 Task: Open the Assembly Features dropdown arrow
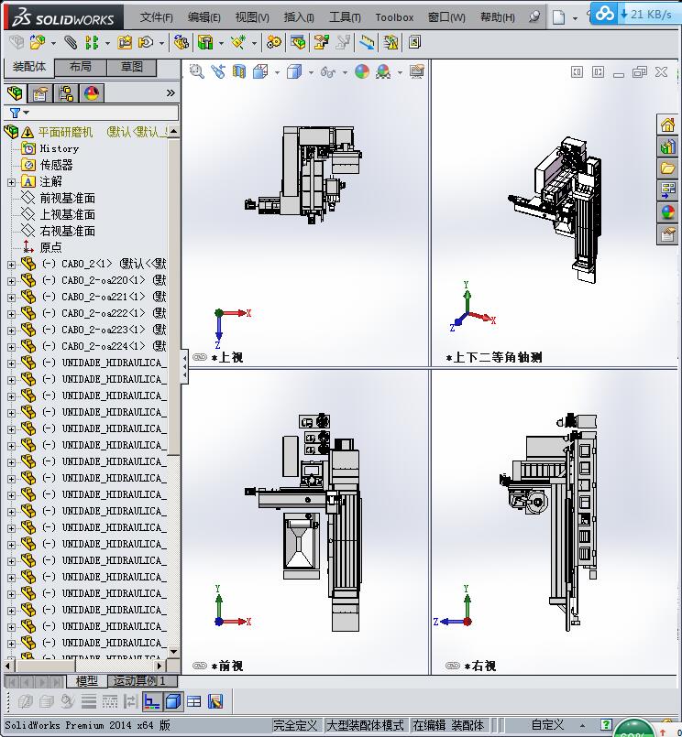221,43
